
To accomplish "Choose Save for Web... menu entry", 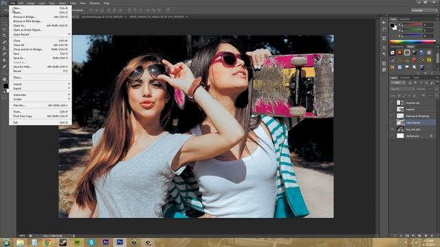I will tap(41, 67).
